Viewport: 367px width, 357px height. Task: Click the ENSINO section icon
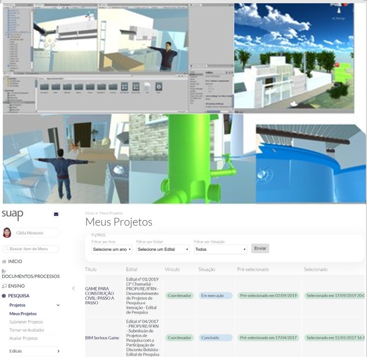click(x=4, y=286)
